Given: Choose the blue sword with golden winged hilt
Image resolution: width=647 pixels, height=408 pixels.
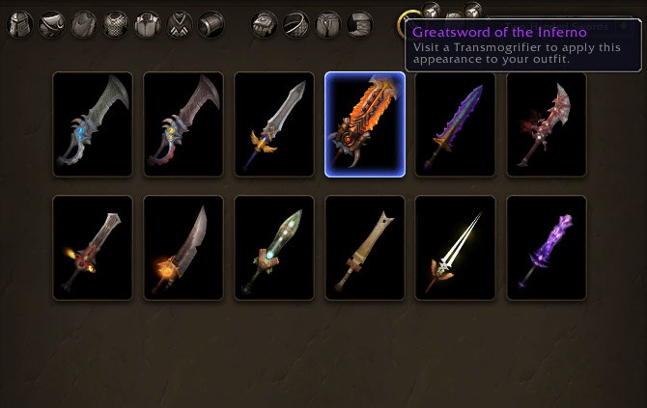Looking at the screenshot, I should click(274, 124).
